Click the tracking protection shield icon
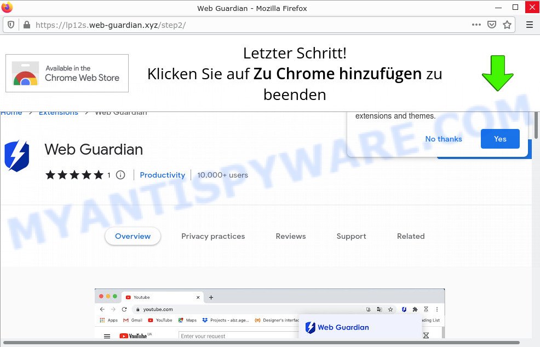 coord(11,25)
